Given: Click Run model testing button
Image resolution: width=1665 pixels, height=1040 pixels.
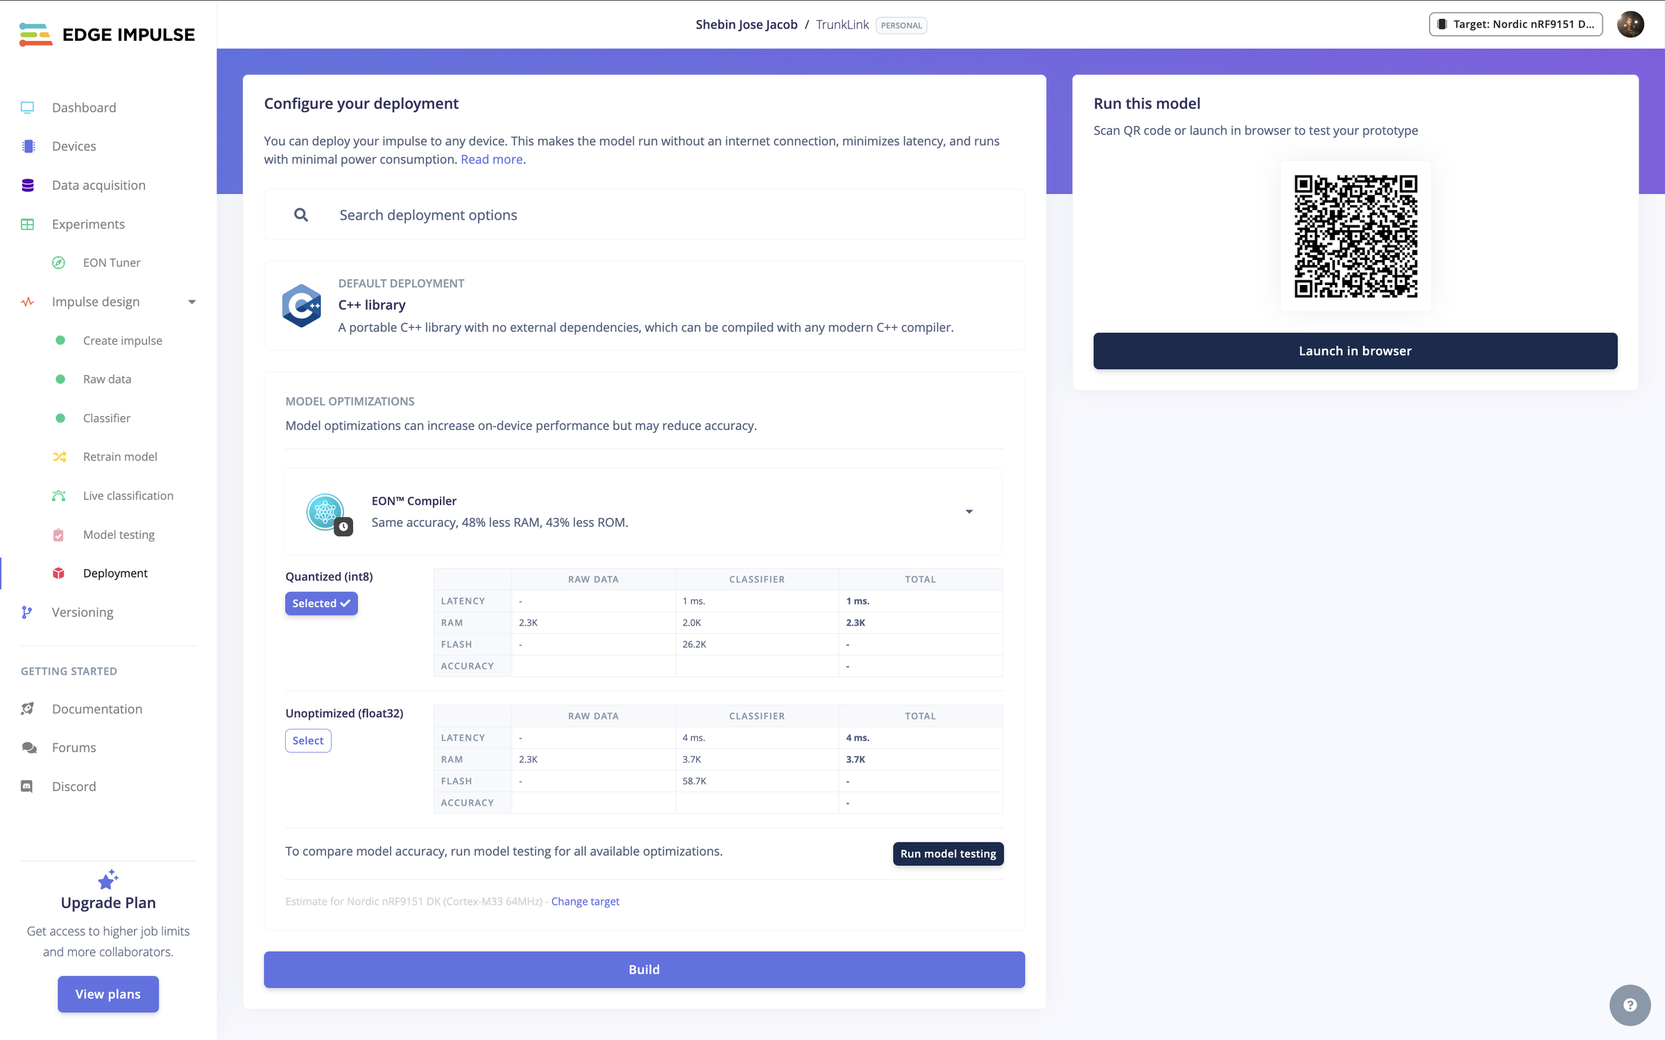Looking at the screenshot, I should (x=948, y=853).
